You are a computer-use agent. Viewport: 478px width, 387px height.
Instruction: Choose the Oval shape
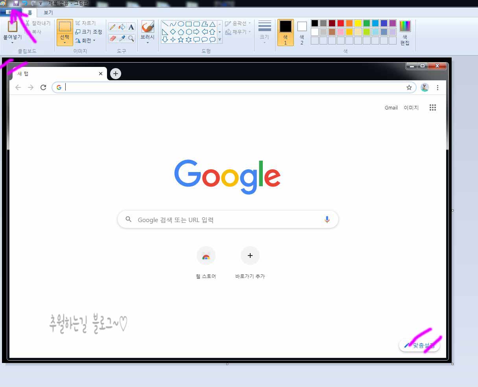(x=181, y=24)
